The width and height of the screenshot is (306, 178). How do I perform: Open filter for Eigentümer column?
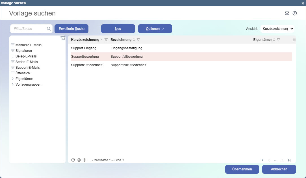pyautogui.click(x=279, y=40)
